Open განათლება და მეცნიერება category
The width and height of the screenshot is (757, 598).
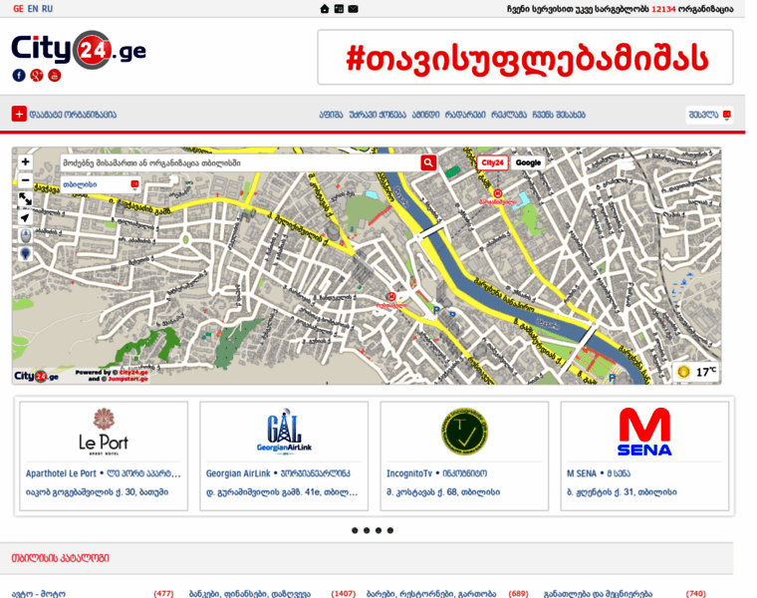599,593
